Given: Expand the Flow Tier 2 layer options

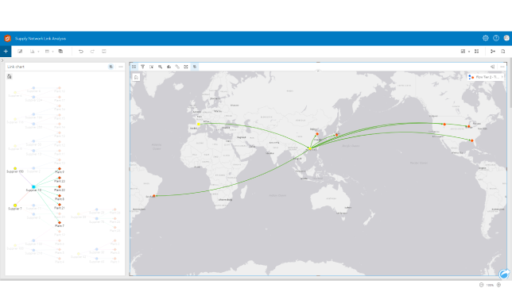Looking at the screenshot, I should pos(502,77).
